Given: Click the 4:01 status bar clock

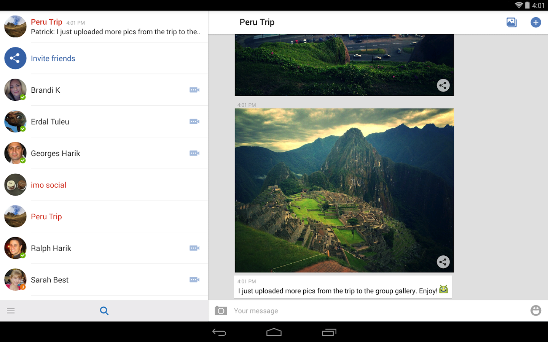Looking at the screenshot, I should tap(538, 5).
